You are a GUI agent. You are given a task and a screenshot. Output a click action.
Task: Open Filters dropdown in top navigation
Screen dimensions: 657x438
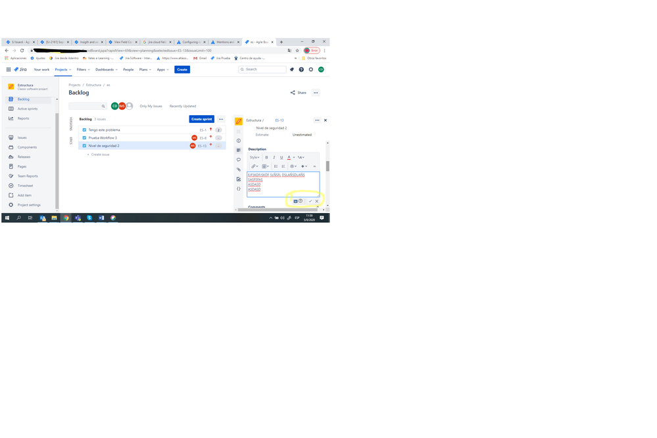[83, 70]
